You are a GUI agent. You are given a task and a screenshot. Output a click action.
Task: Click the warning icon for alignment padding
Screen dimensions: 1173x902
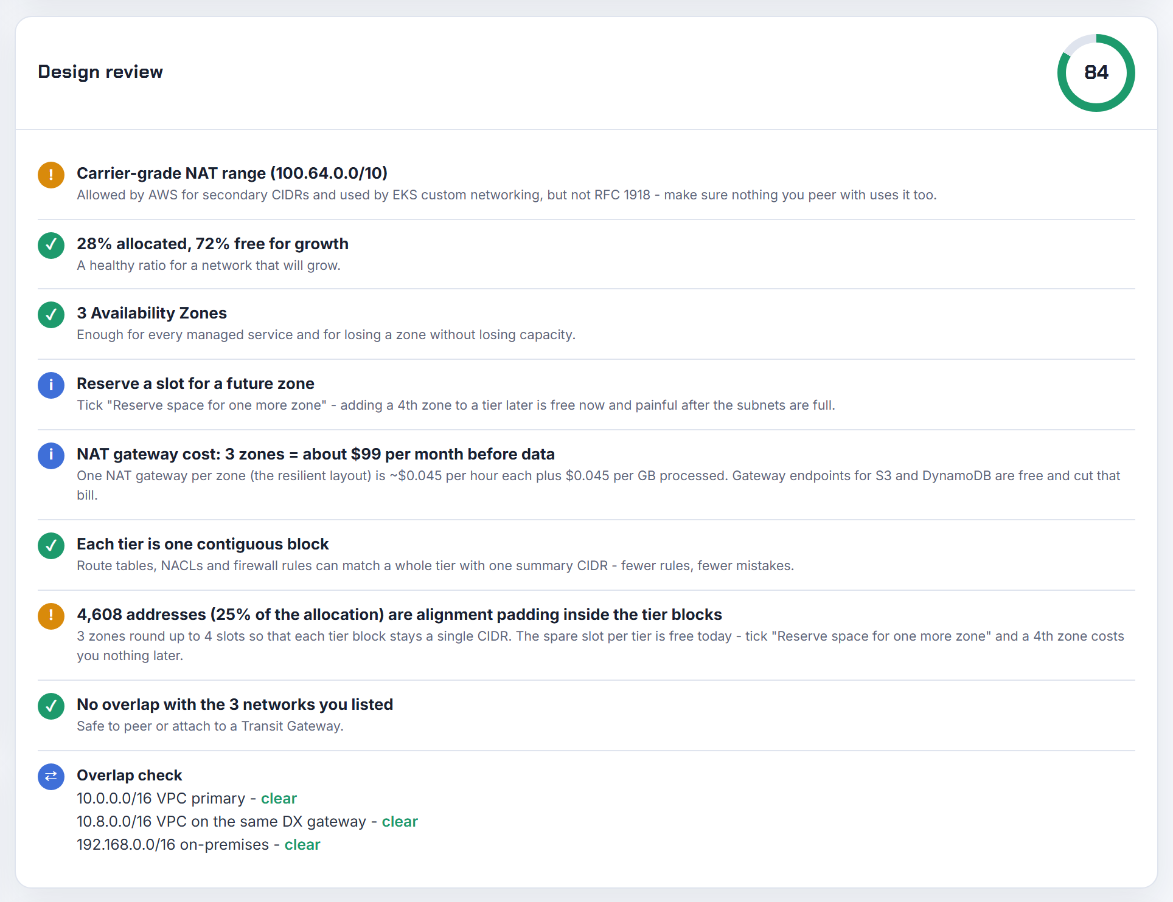(51, 616)
